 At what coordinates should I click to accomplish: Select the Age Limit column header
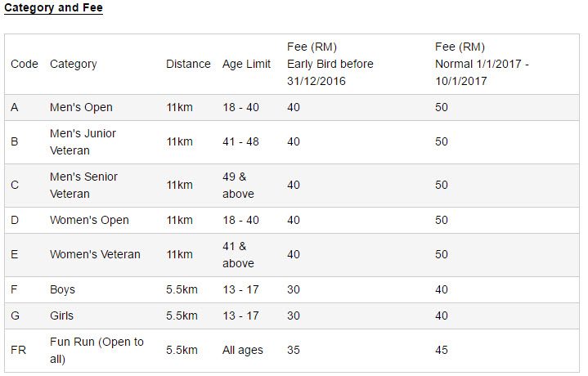(246, 64)
